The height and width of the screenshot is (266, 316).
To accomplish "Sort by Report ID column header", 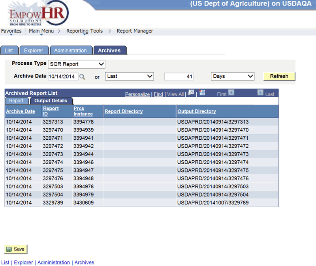I will click(x=51, y=111).
